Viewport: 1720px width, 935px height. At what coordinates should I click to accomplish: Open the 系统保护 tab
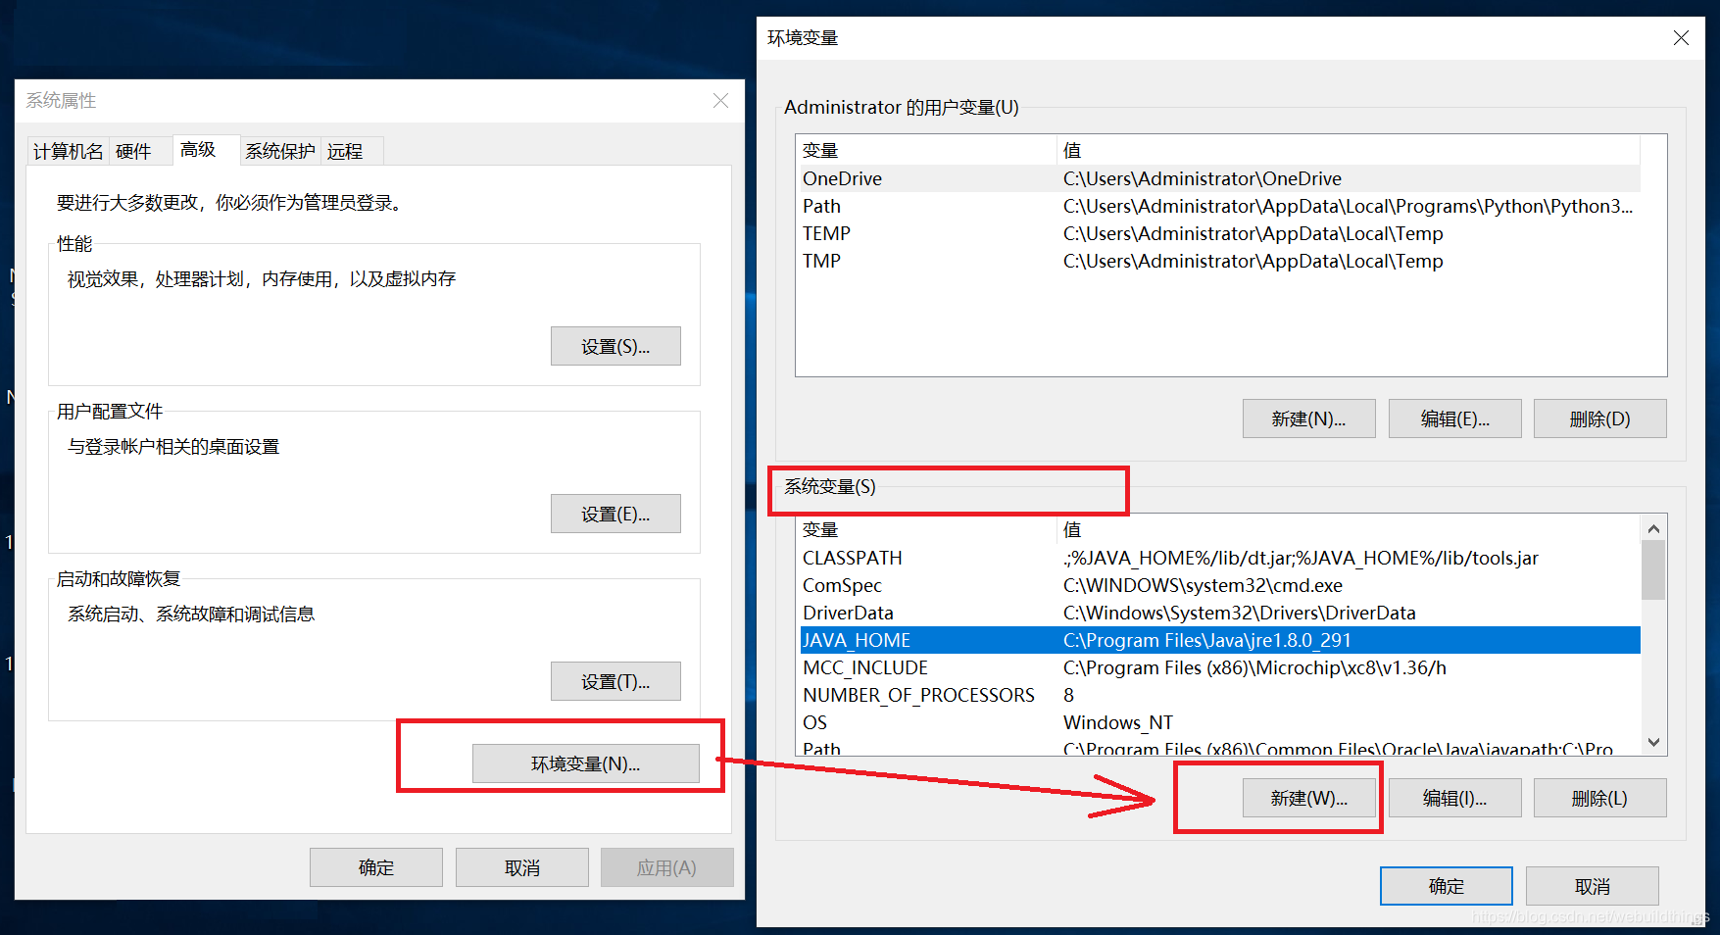click(x=280, y=151)
